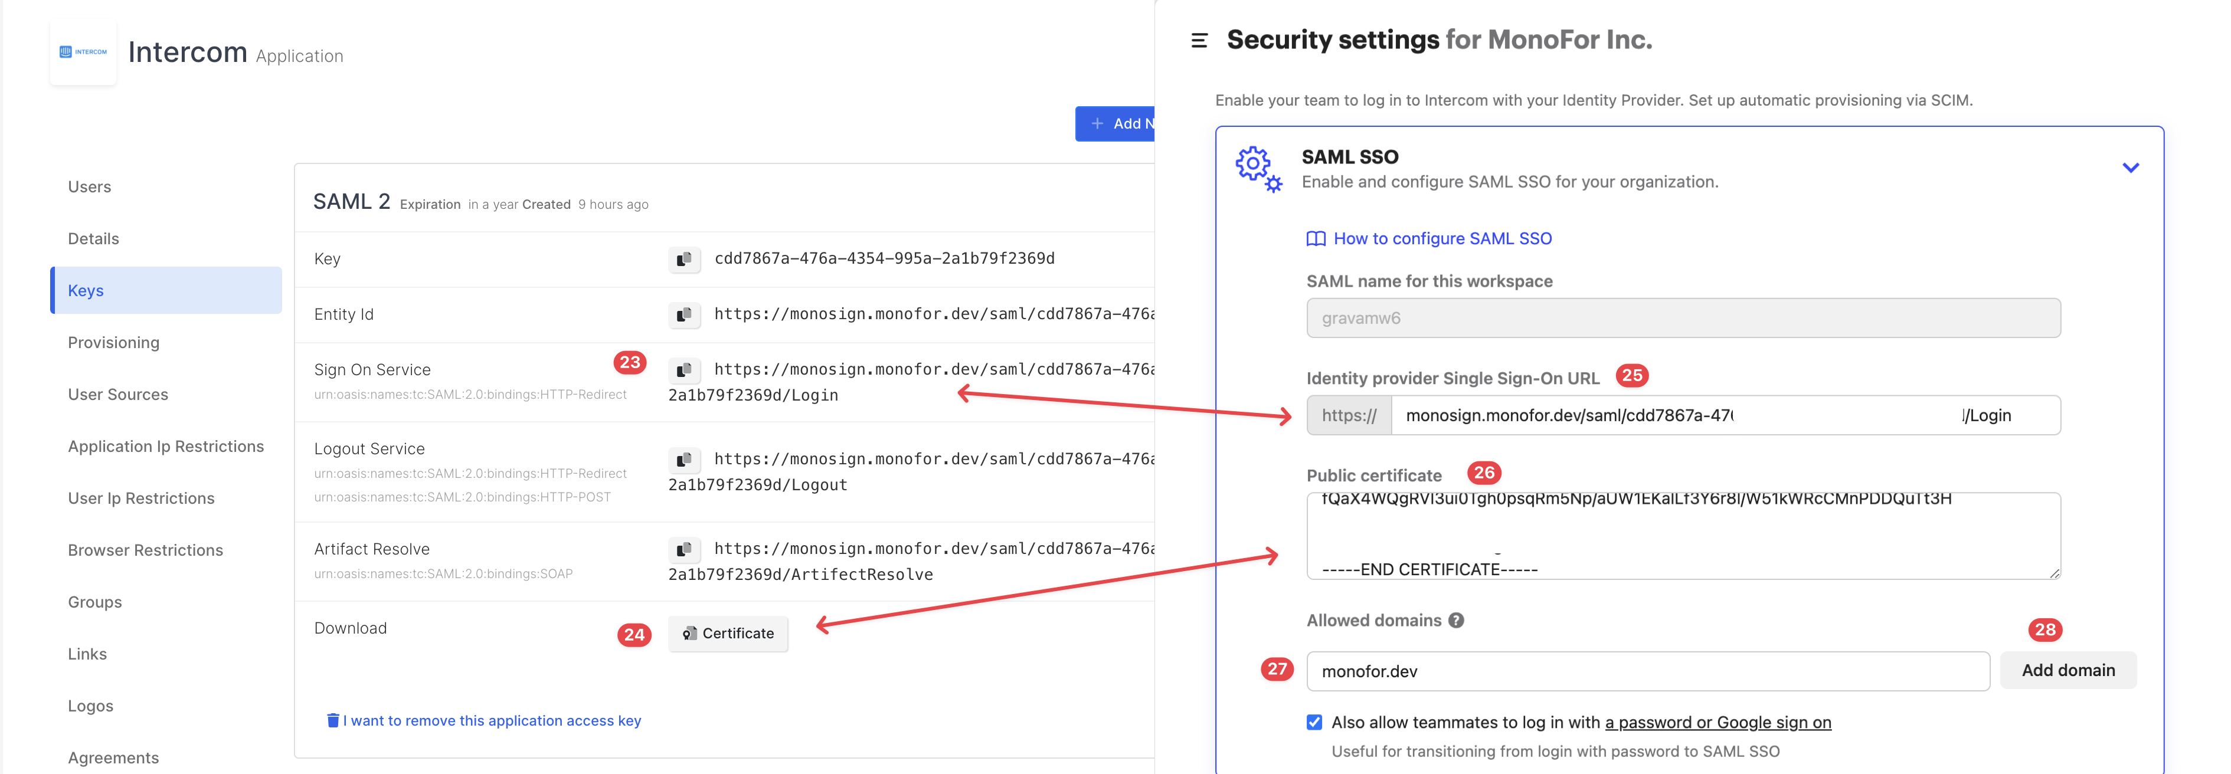Switch to the Users sidebar tab
Image resolution: width=2231 pixels, height=774 pixels.
(89, 187)
